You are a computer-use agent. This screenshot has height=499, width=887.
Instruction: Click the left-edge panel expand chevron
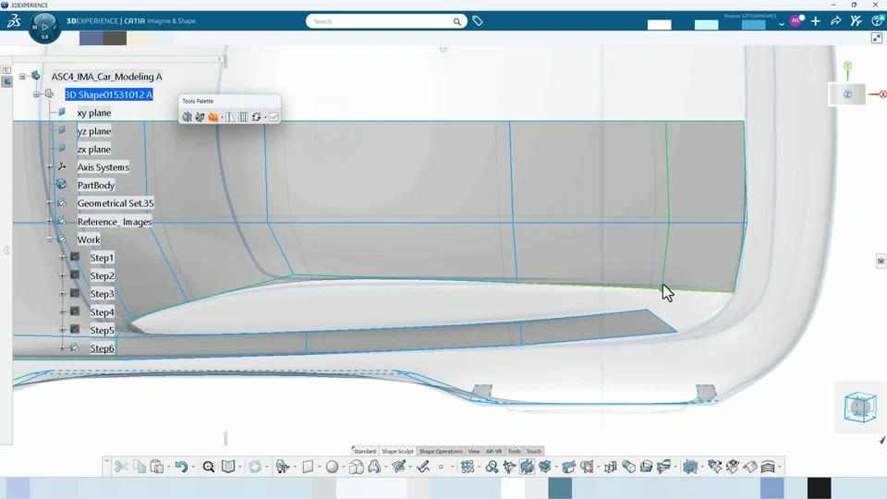pyautogui.click(x=6, y=250)
